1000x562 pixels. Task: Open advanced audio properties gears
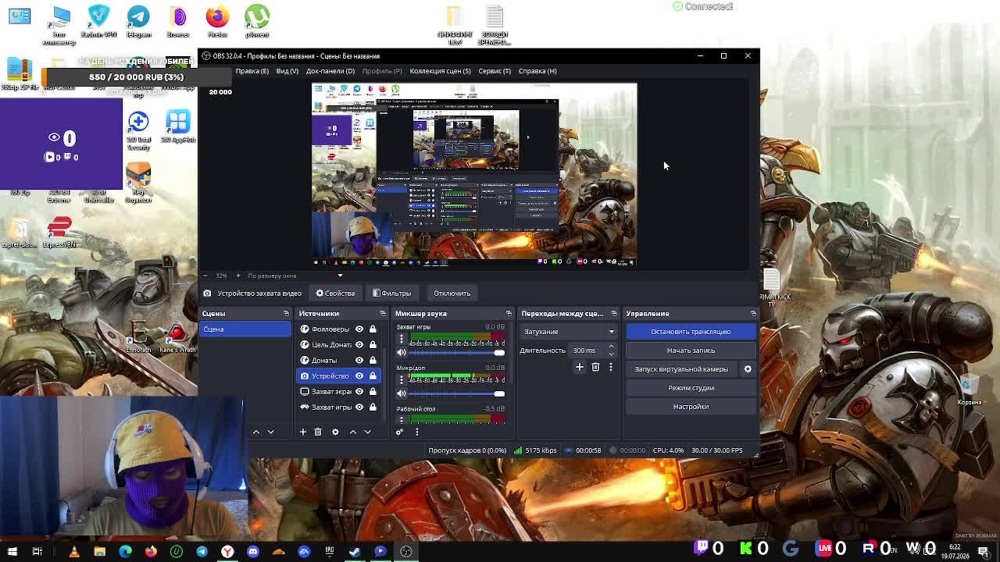(399, 432)
